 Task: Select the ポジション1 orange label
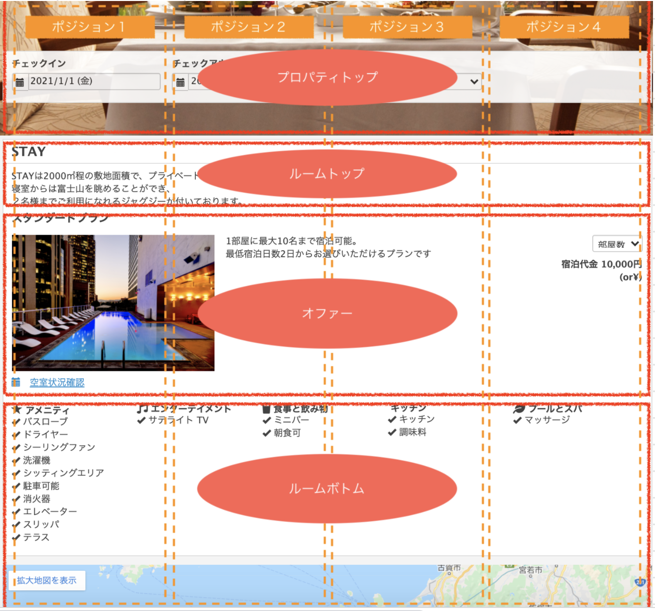pos(89,27)
